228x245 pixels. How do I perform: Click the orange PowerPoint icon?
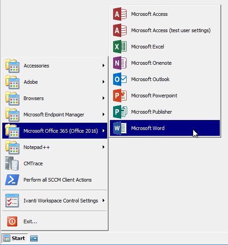pos(120,96)
